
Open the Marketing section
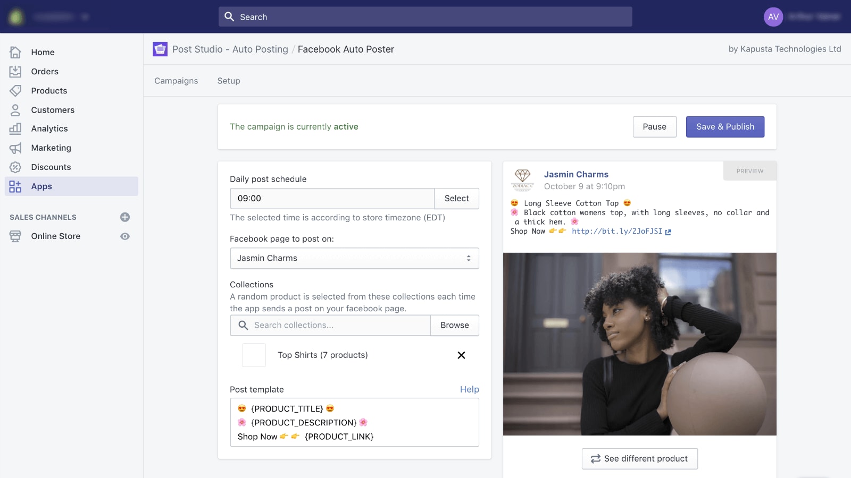click(51, 148)
